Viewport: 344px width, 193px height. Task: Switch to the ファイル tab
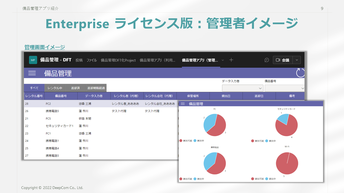point(92,60)
